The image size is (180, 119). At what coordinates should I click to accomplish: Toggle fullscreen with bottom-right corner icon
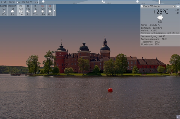(178, 117)
